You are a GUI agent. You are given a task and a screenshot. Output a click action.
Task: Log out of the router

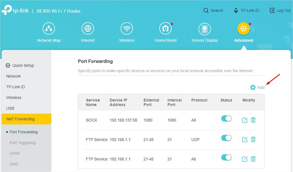coord(280,10)
